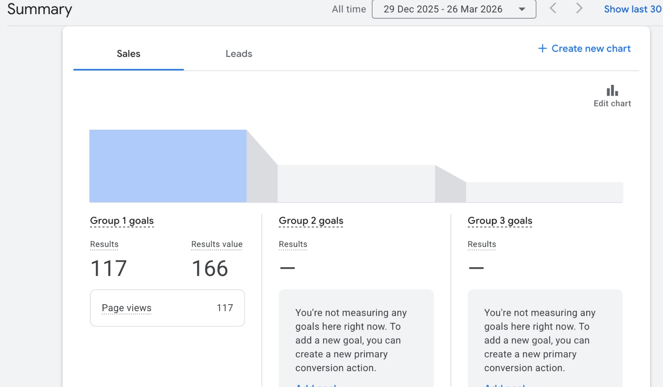The width and height of the screenshot is (663, 387).
Task: Open the Page views goal card
Action: point(167,308)
